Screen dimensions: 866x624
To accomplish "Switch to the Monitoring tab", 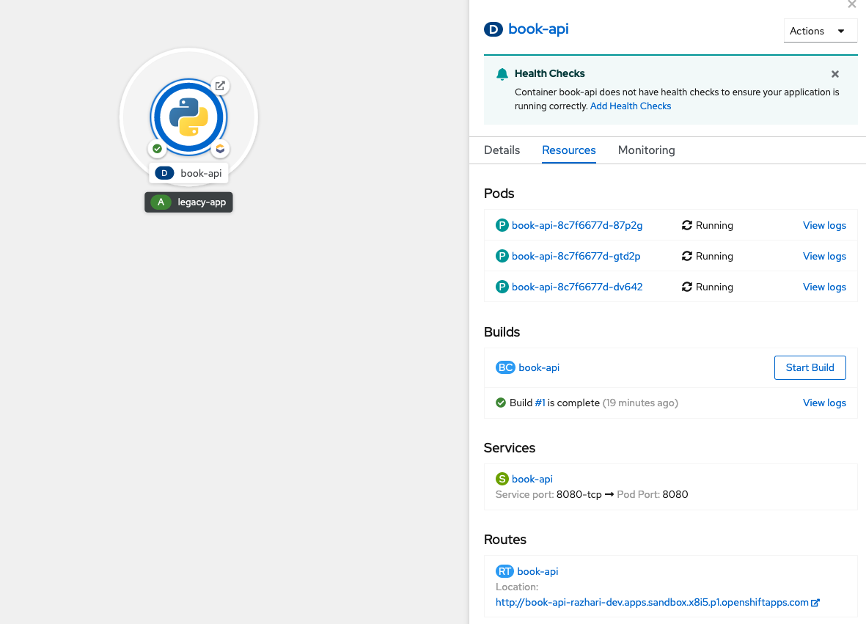I will tap(646, 150).
